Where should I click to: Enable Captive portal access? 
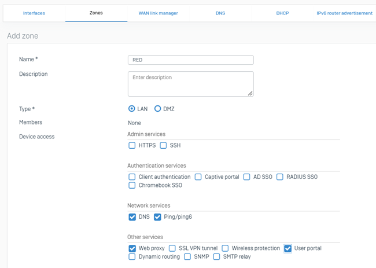pos(198,177)
